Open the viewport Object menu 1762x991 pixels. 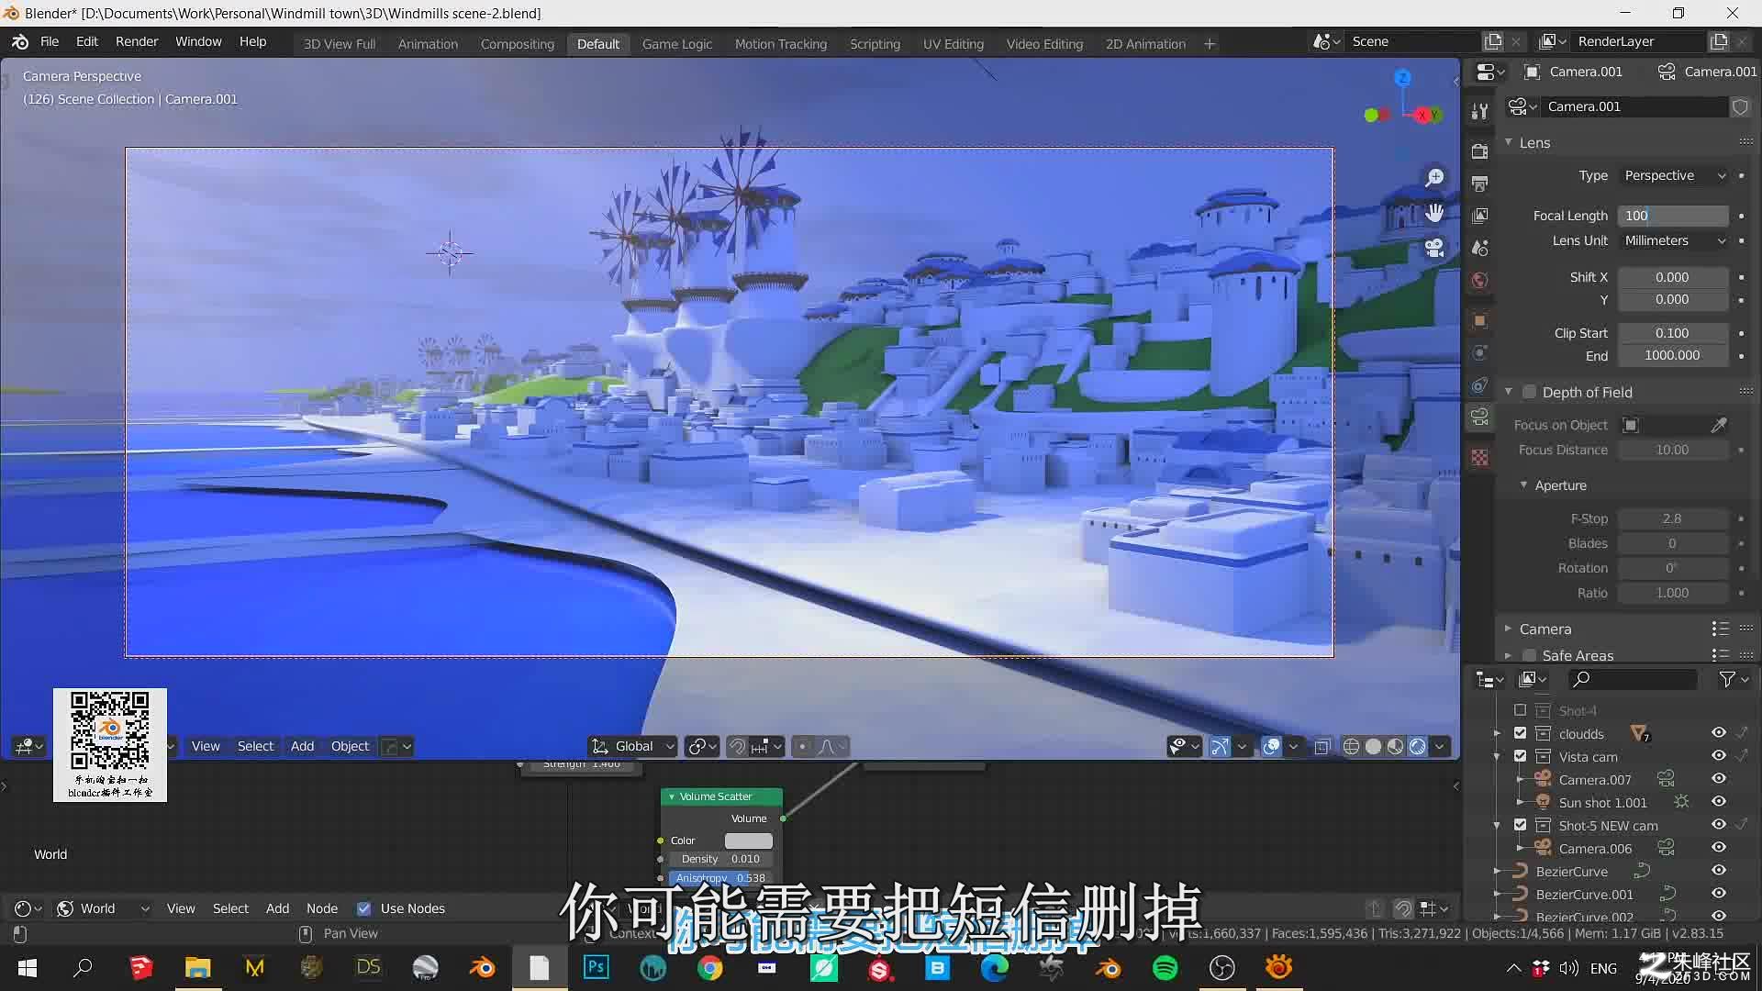350,747
